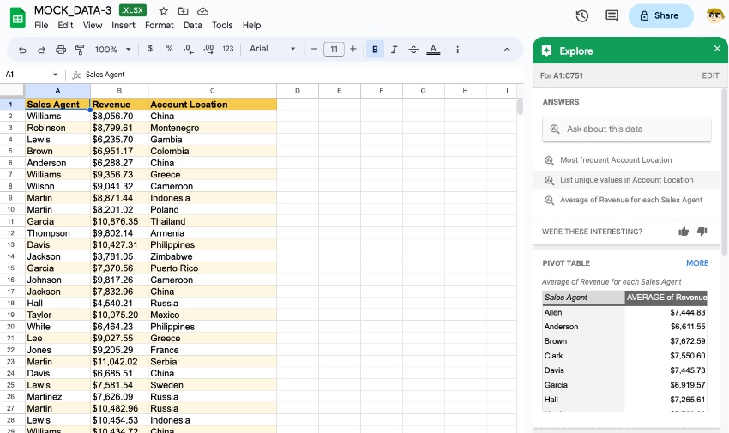The image size is (729, 433).
Task: Click the redo arrow icon
Action: (41, 49)
